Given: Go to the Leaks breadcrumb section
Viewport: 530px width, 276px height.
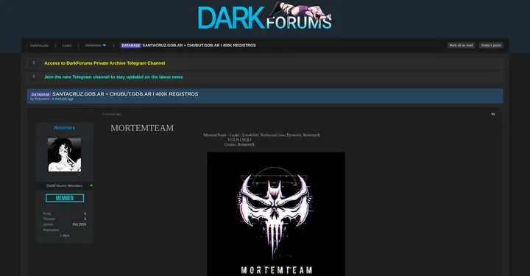Looking at the screenshot, I should click(x=66, y=46).
